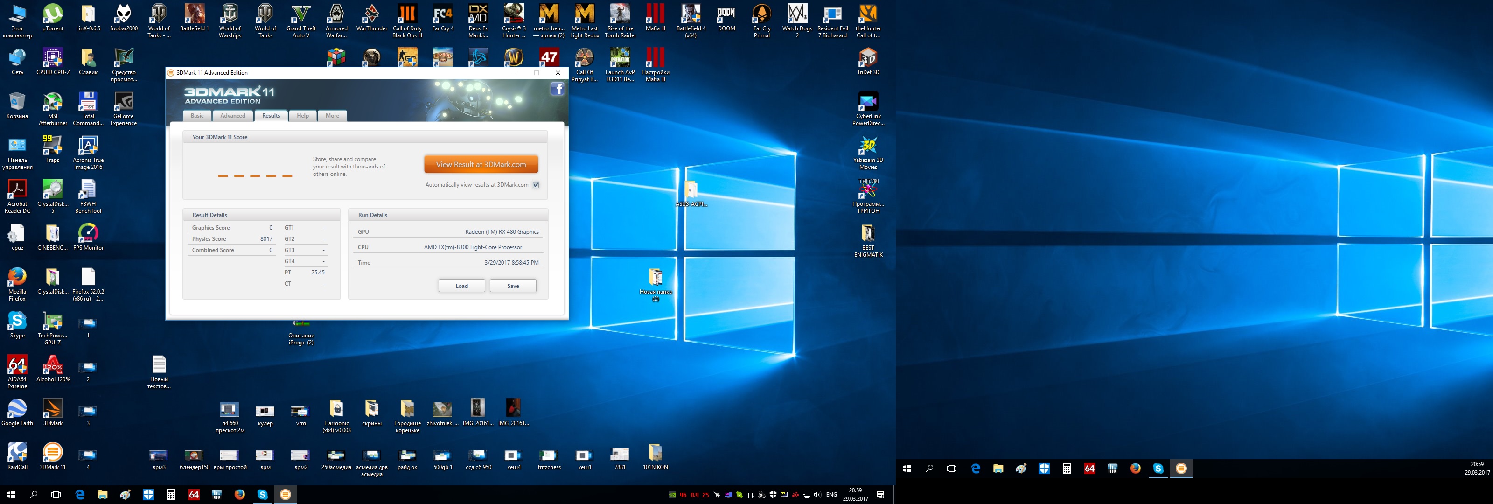
Task: Click Skype icon in left taskbar
Action: (263, 495)
